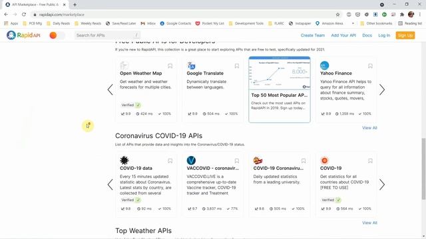
Task: Open the Extensions puzzle icon
Action: 402,15
